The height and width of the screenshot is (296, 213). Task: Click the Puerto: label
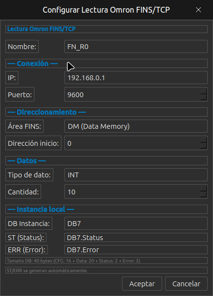(20, 94)
